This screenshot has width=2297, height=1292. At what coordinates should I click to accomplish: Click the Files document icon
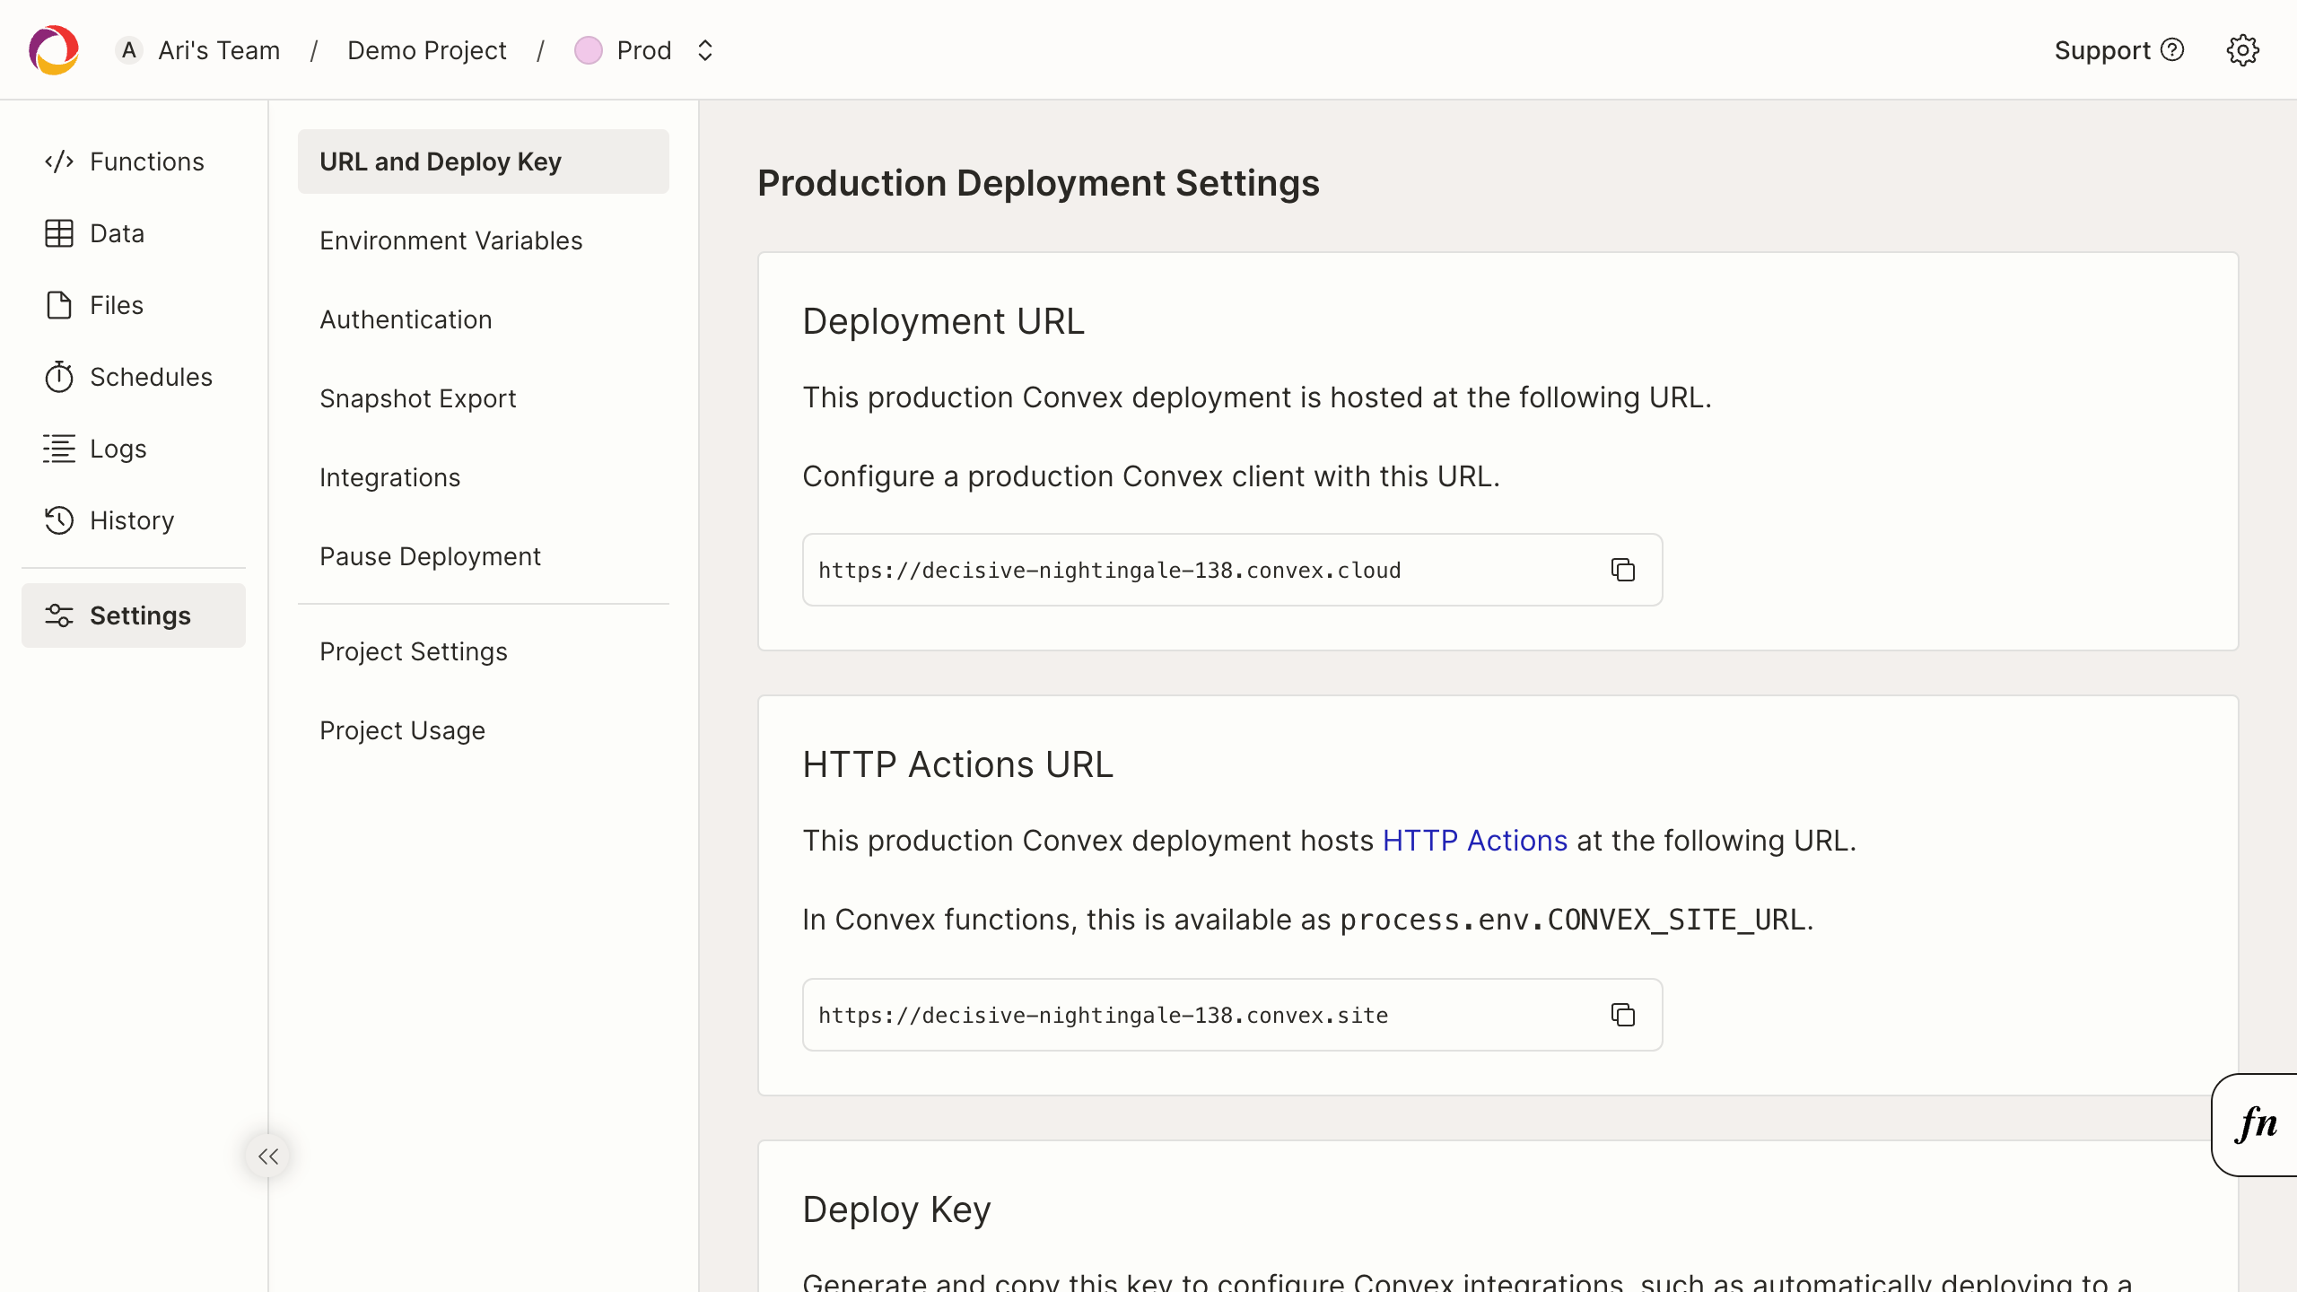click(59, 305)
